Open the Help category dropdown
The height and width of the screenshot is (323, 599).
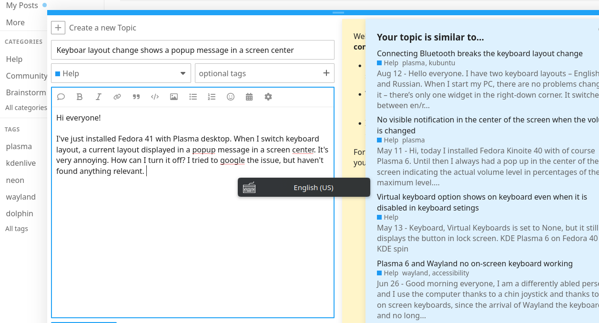[x=121, y=73]
